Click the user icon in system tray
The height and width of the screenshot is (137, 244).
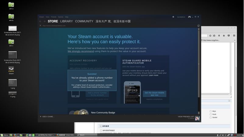pyautogui.click(x=217, y=135)
